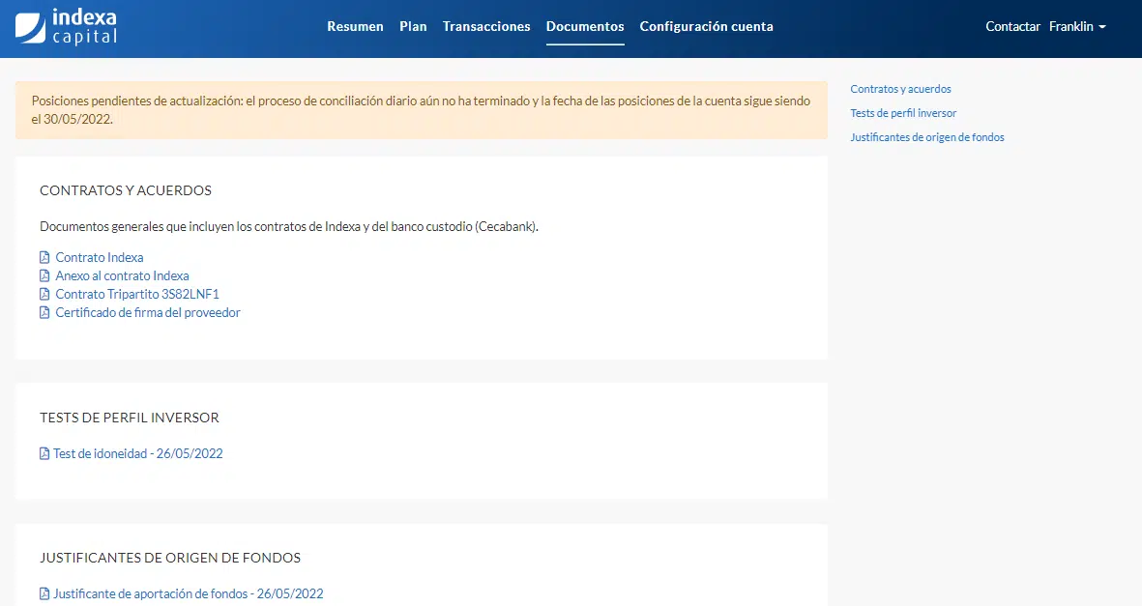This screenshot has width=1142, height=606.
Task: Open Contrato Tripartito 3S82LNF1 document
Action: [137, 294]
